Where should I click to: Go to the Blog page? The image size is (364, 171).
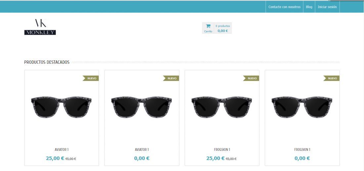pyautogui.click(x=309, y=7)
